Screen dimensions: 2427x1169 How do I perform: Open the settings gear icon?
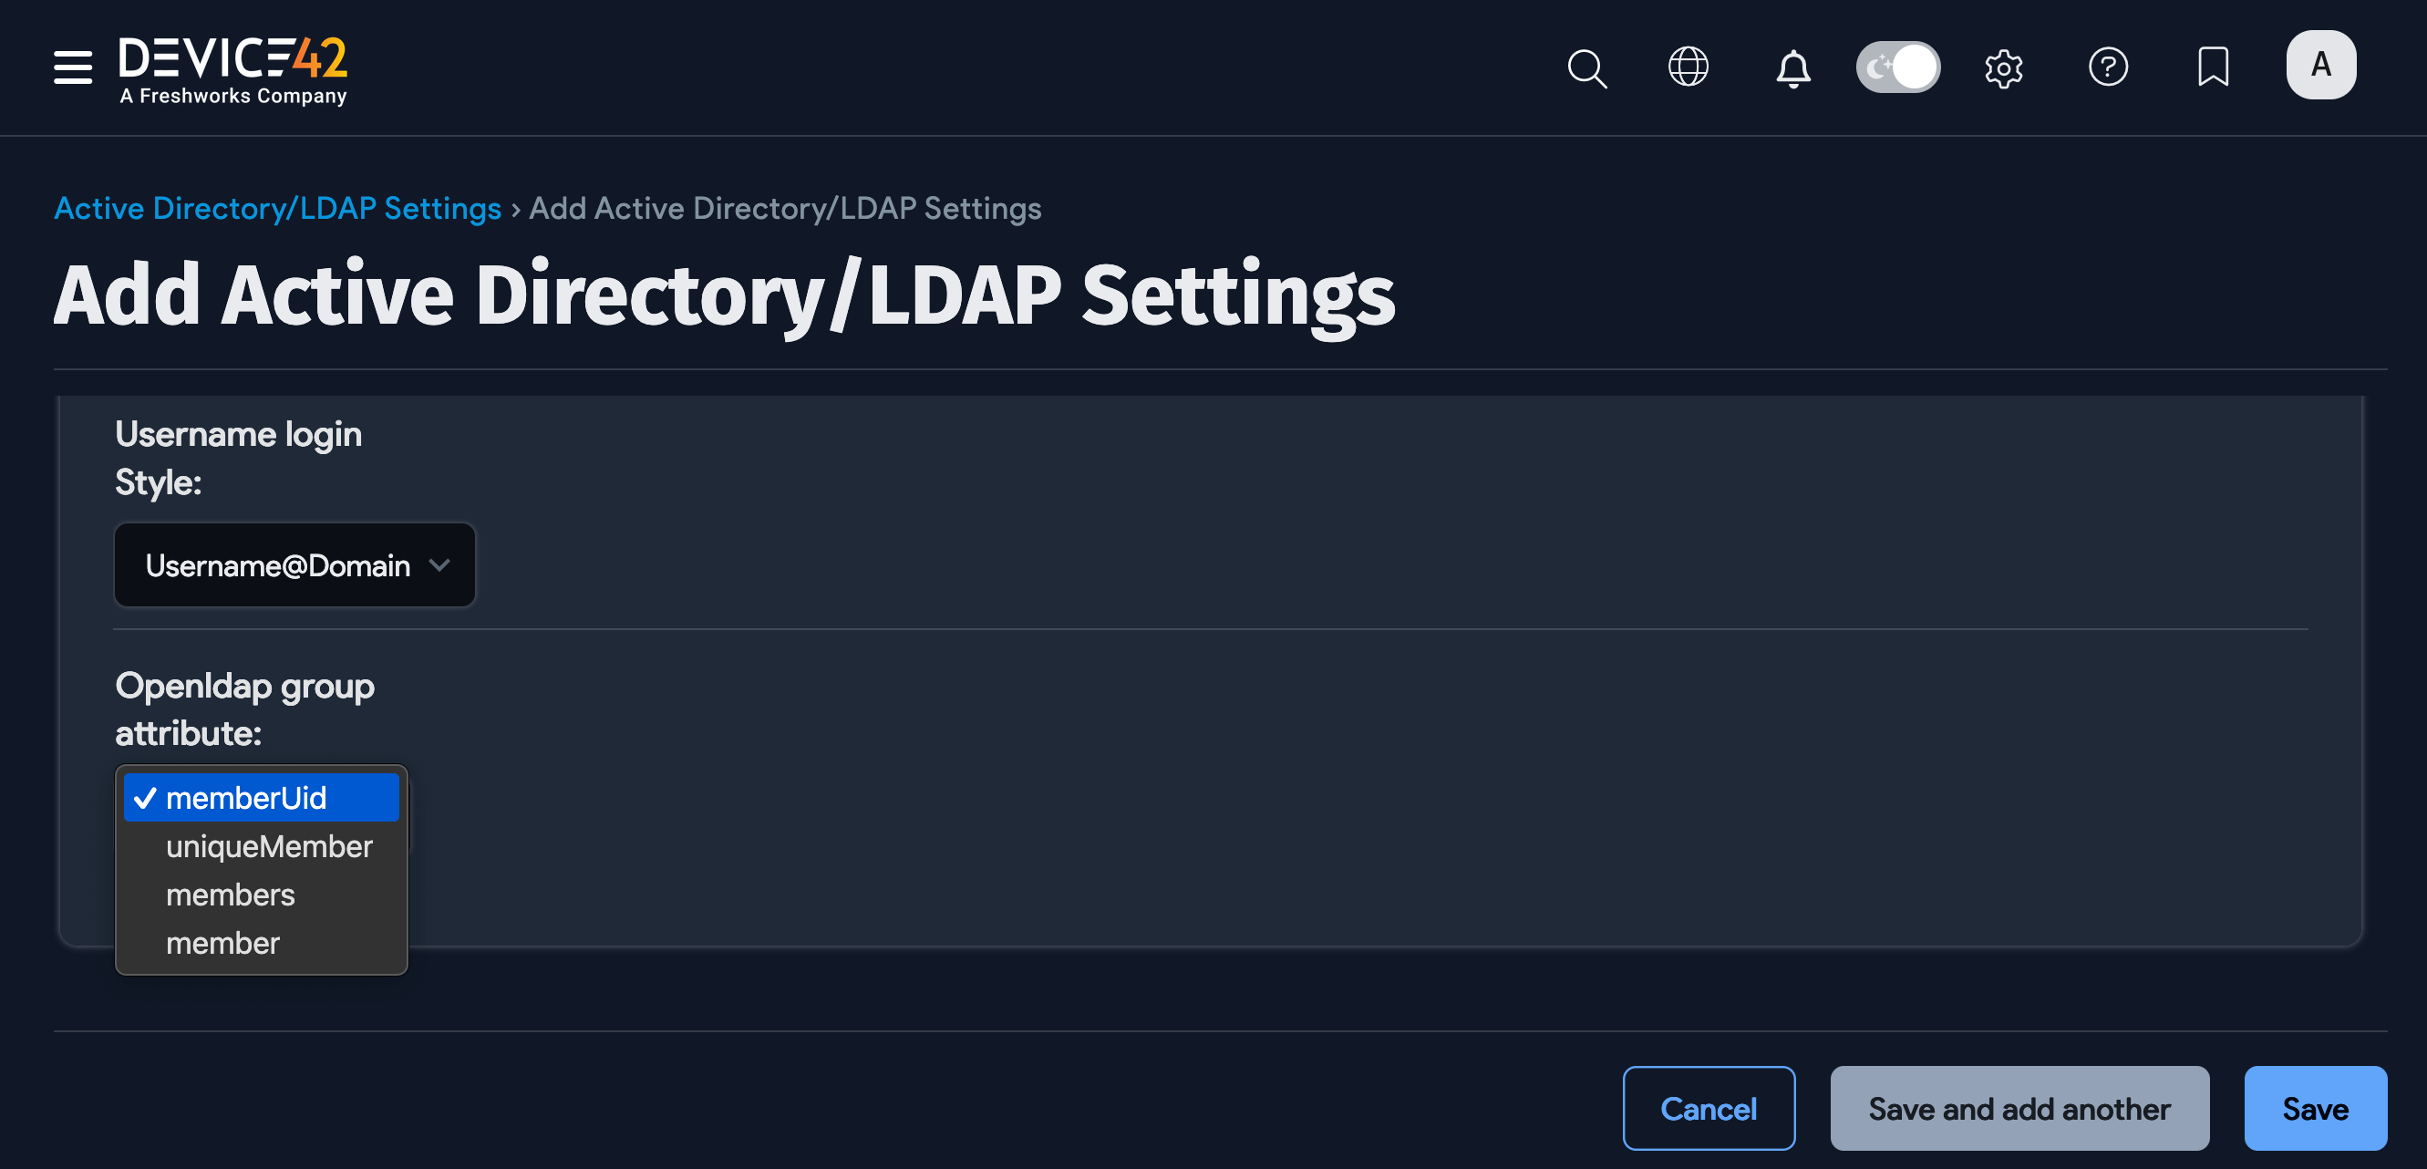tap(2004, 67)
